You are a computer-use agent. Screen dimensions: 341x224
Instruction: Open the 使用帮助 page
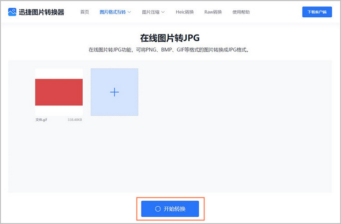click(241, 12)
